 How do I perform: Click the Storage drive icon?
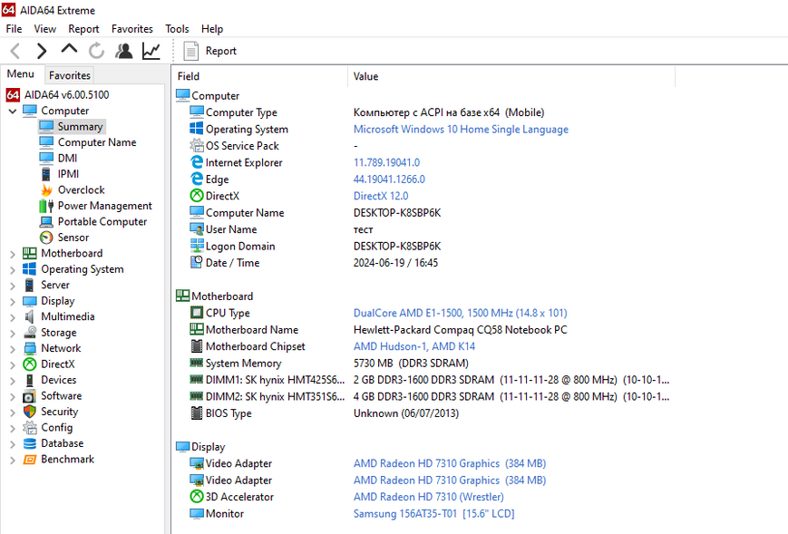[30, 333]
